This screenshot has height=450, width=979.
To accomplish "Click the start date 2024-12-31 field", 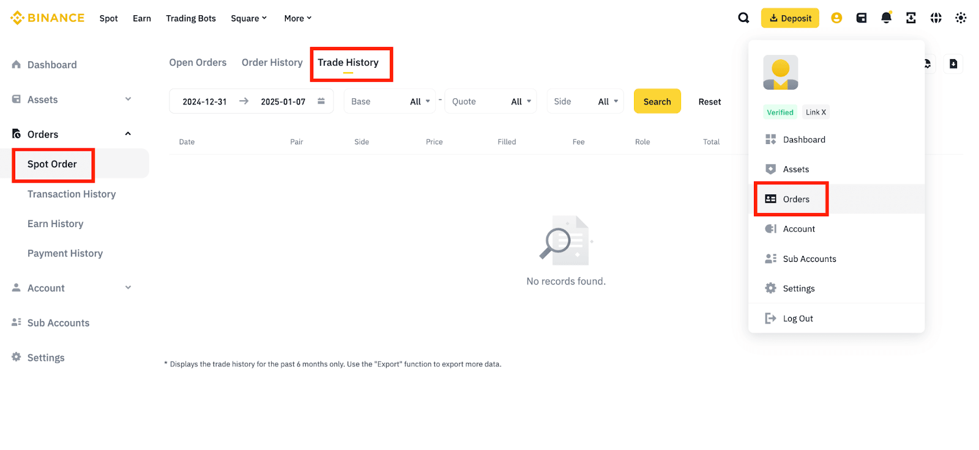I will click(204, 101).
